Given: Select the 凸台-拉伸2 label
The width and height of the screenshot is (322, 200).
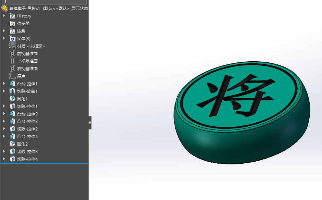Looking at the screenshot, I should (27, 114).
